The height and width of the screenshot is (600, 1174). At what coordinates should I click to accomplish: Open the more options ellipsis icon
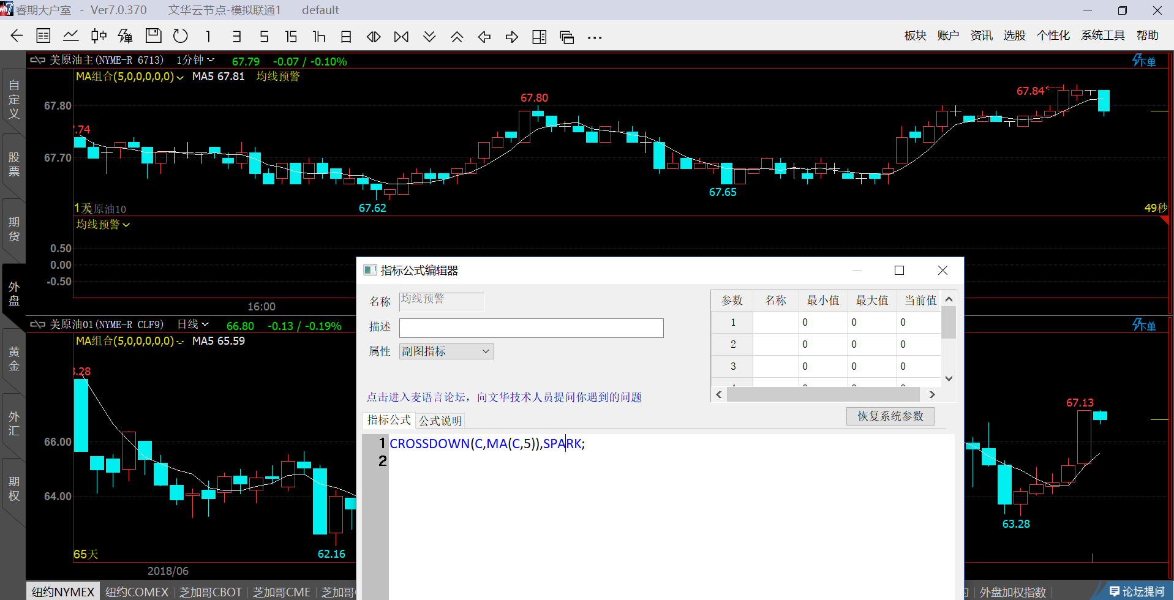[x=594, y=37]
